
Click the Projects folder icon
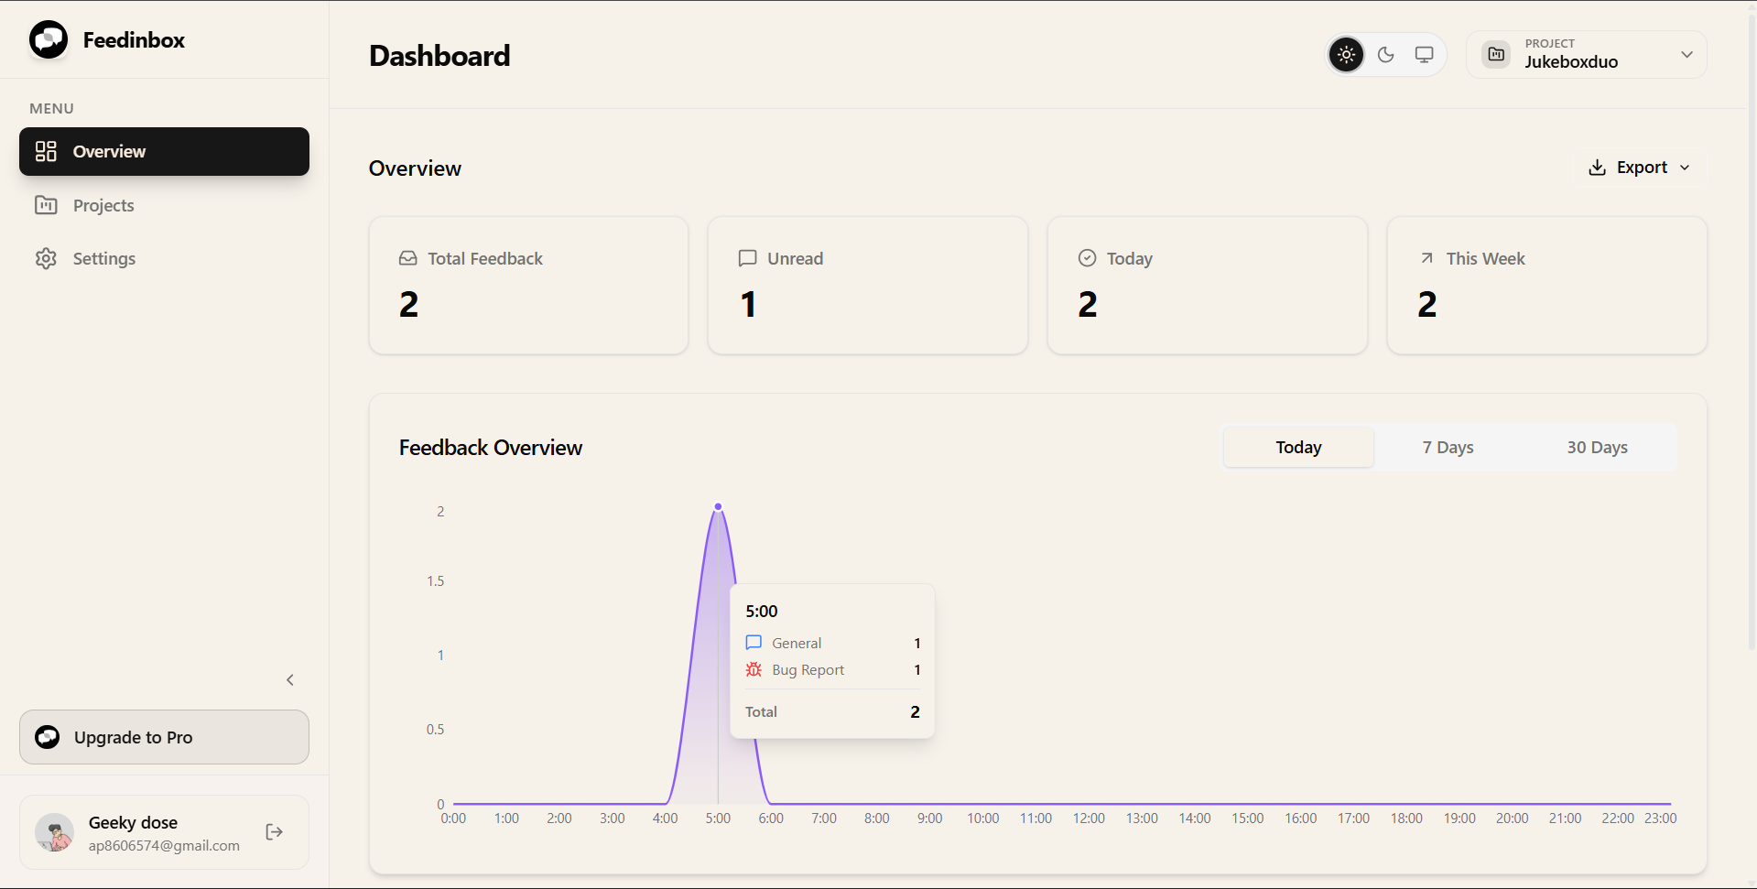(45, 205)
